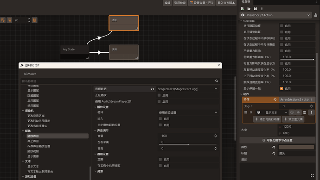
Task: Click the 左右平衡 slider track
Action: (x=187, y=144)
